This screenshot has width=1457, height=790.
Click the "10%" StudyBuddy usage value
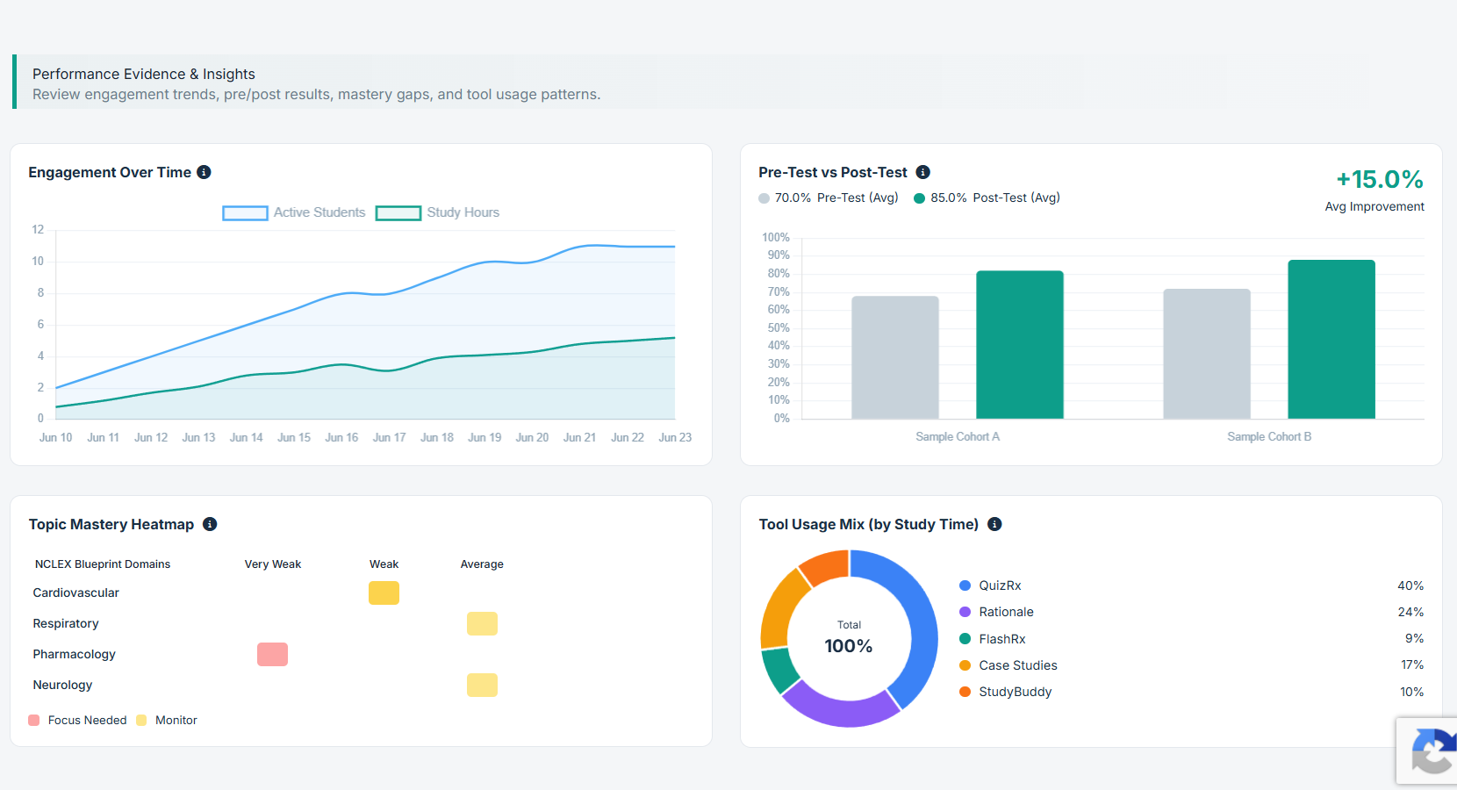(x=1411, y=692)
